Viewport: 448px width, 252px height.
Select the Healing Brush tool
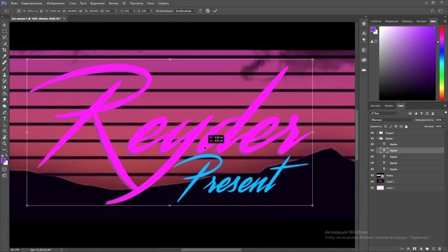4,62
